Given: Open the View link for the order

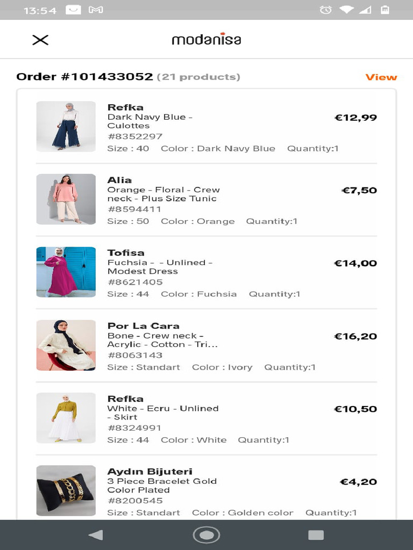Looking at the screenshot, I should coord(381,77).
